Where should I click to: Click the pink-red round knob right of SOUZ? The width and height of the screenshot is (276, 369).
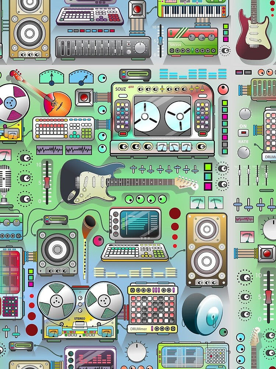pyautogui.click(x=223, y=89)
